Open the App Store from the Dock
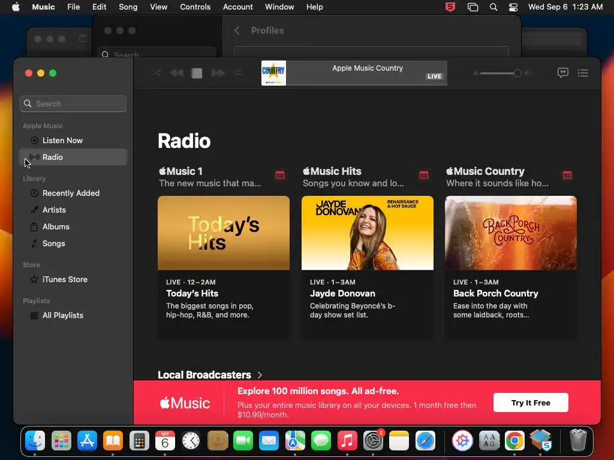Image resolution: width=614 pixels, height=460 pixels. (x=87, y=441)
